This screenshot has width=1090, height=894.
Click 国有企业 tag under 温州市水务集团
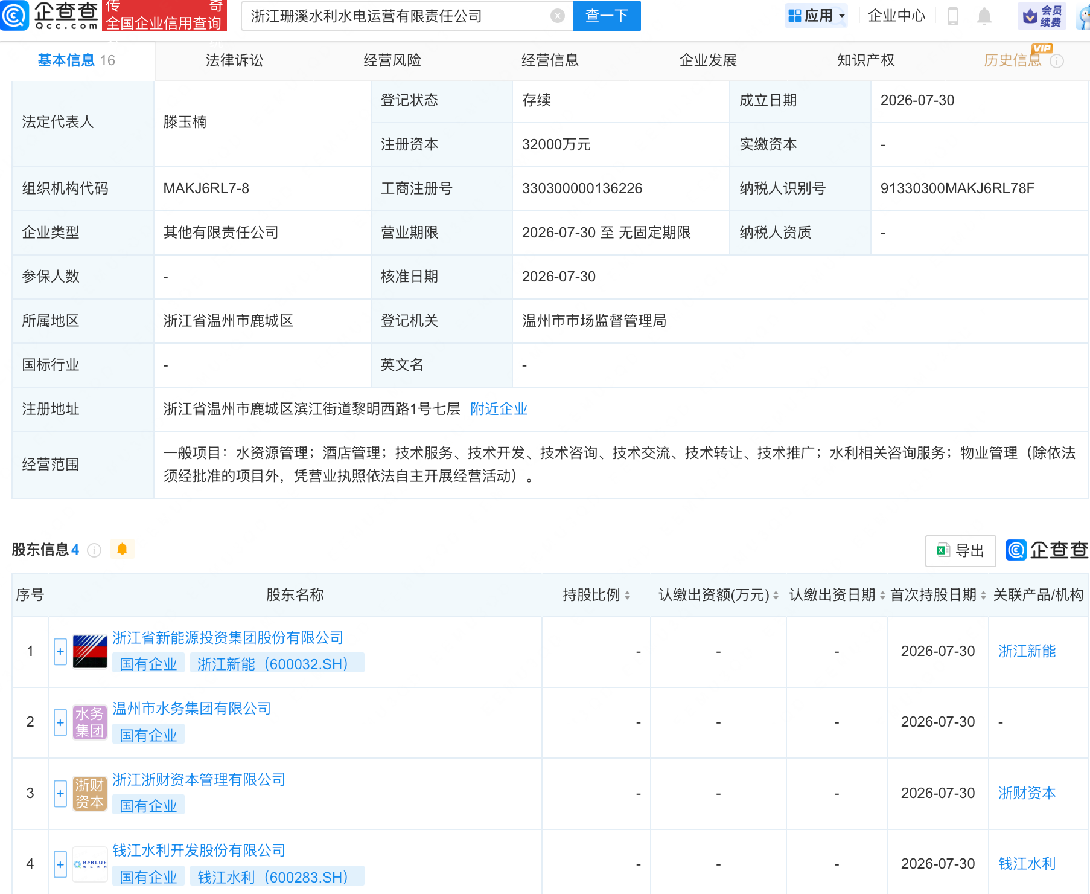point(148,735)
